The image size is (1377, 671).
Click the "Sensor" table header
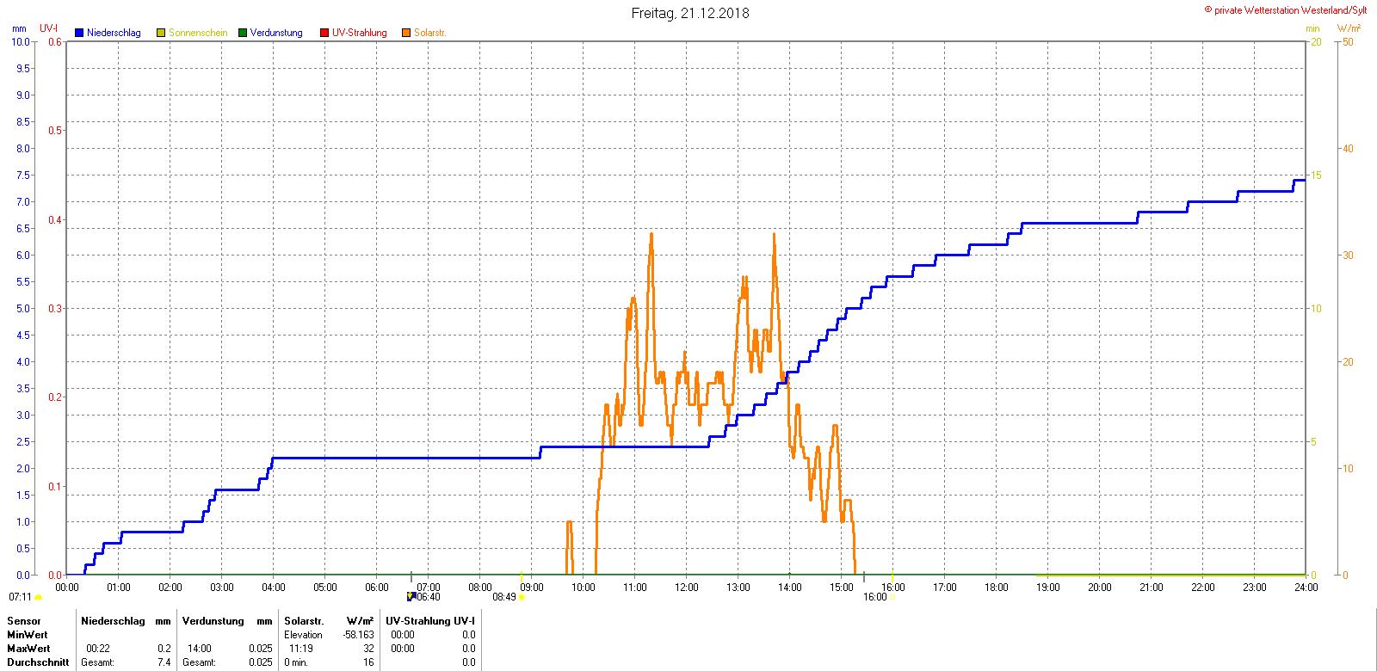point(24,621)
